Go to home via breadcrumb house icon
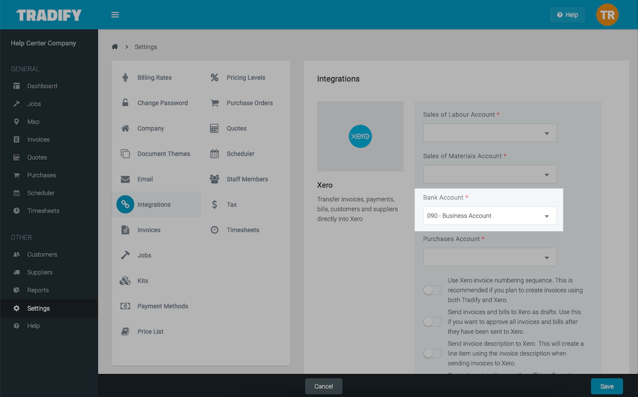 (x=115, y=46)
